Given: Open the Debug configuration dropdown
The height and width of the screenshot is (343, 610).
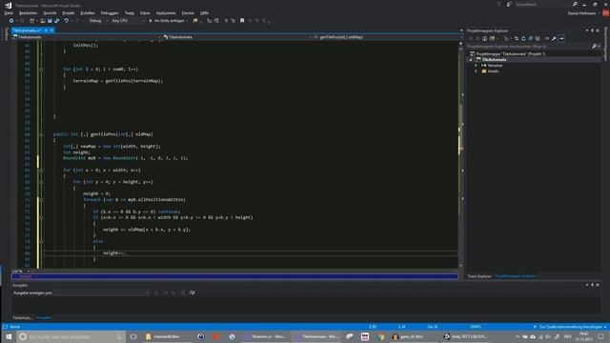Looking at the screenshot, I should click(98, 21).
